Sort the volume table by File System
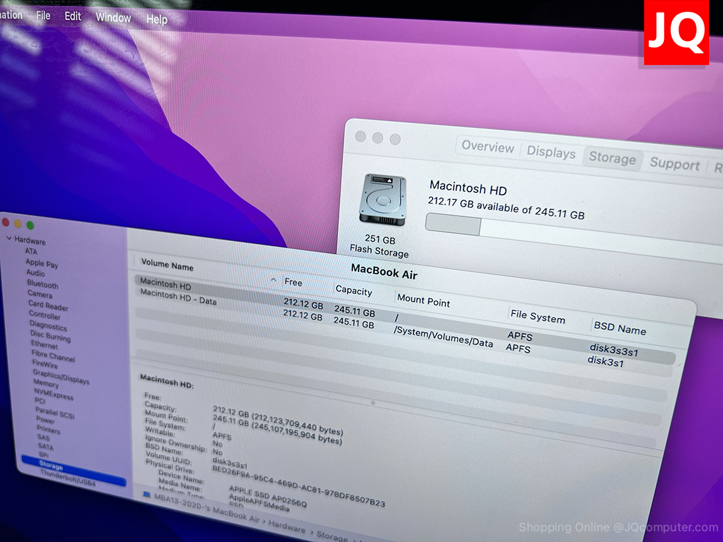The image size is (723, 542). [537, 316]
